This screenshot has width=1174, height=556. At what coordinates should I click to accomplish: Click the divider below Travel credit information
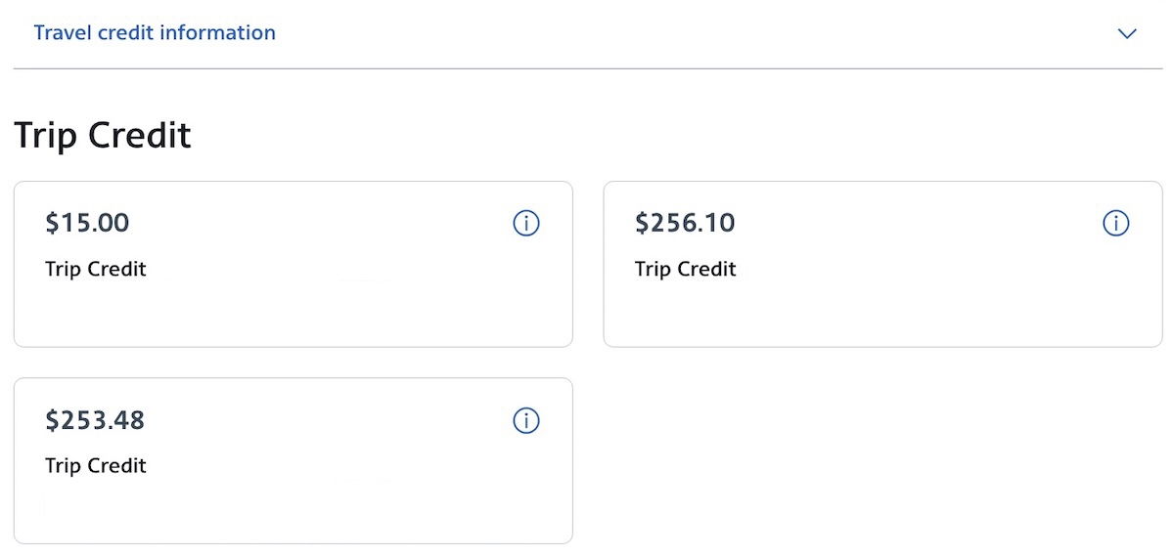click(x=588, y=68)
